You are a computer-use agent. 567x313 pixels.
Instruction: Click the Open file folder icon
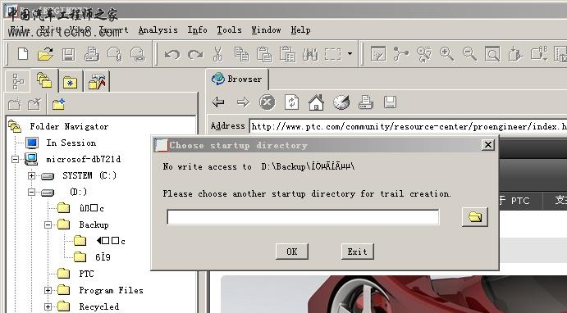(x=46, y=54)
